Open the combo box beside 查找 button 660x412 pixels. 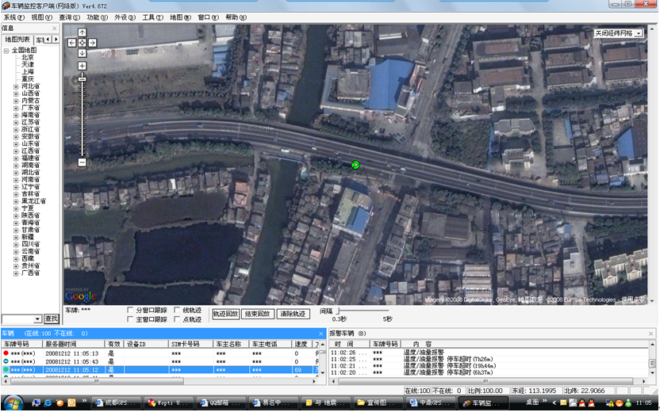pos(37,319)
